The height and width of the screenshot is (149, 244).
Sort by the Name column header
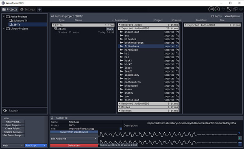click(x=78, y=20)
